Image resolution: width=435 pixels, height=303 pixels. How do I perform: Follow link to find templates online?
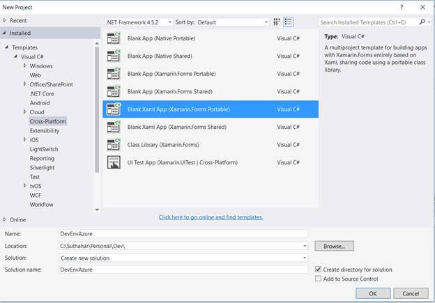pos(211,217)
